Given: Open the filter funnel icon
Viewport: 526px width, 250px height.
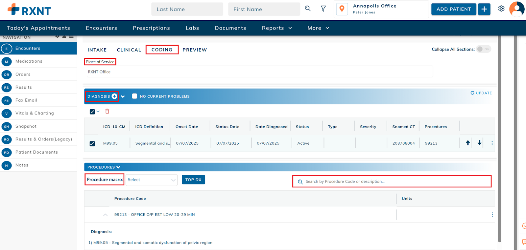Looking at the screenshot, I should (x=323, y=9).
